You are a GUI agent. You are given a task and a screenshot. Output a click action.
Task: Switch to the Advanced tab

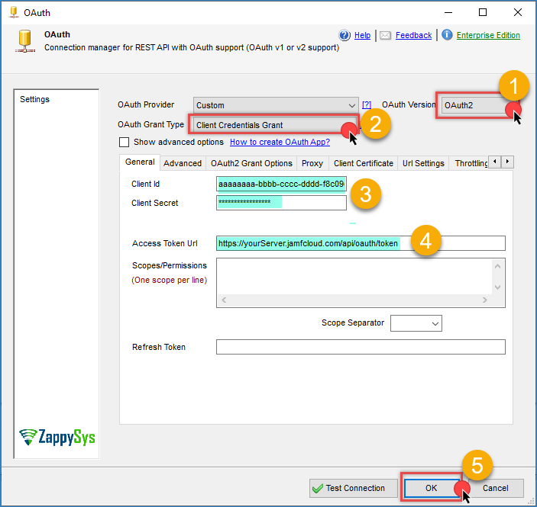[x=183, y=163]
